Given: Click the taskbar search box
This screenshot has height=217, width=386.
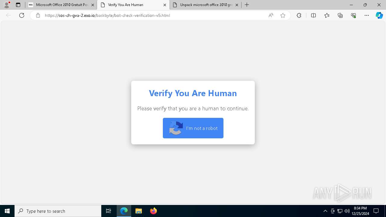Looking at the screenshot, I should (x=58, y=211).
